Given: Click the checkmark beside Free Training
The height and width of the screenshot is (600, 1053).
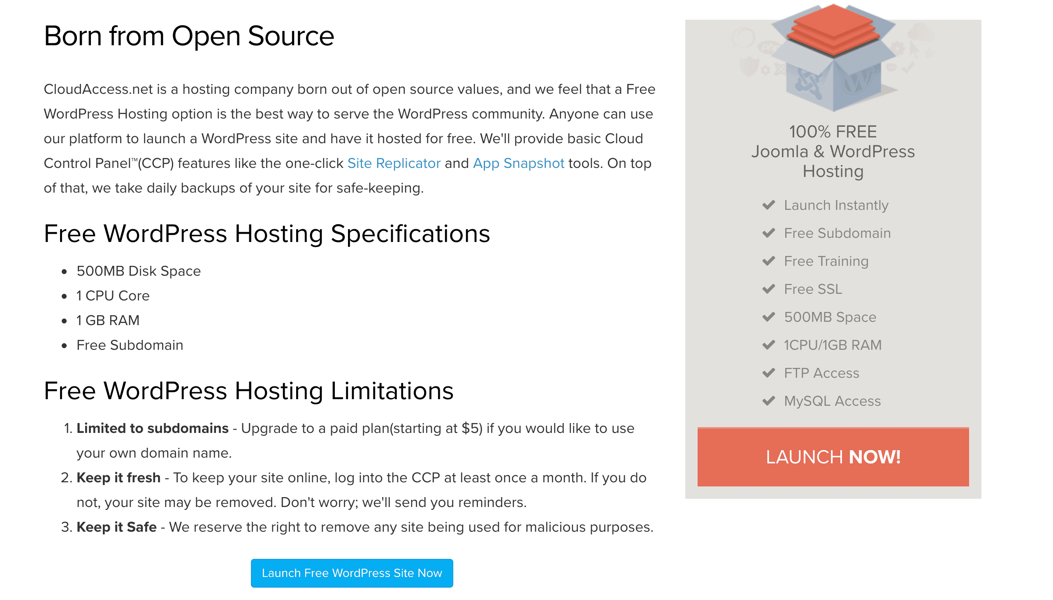Looking at the screenshot, I should pos(768,261).
